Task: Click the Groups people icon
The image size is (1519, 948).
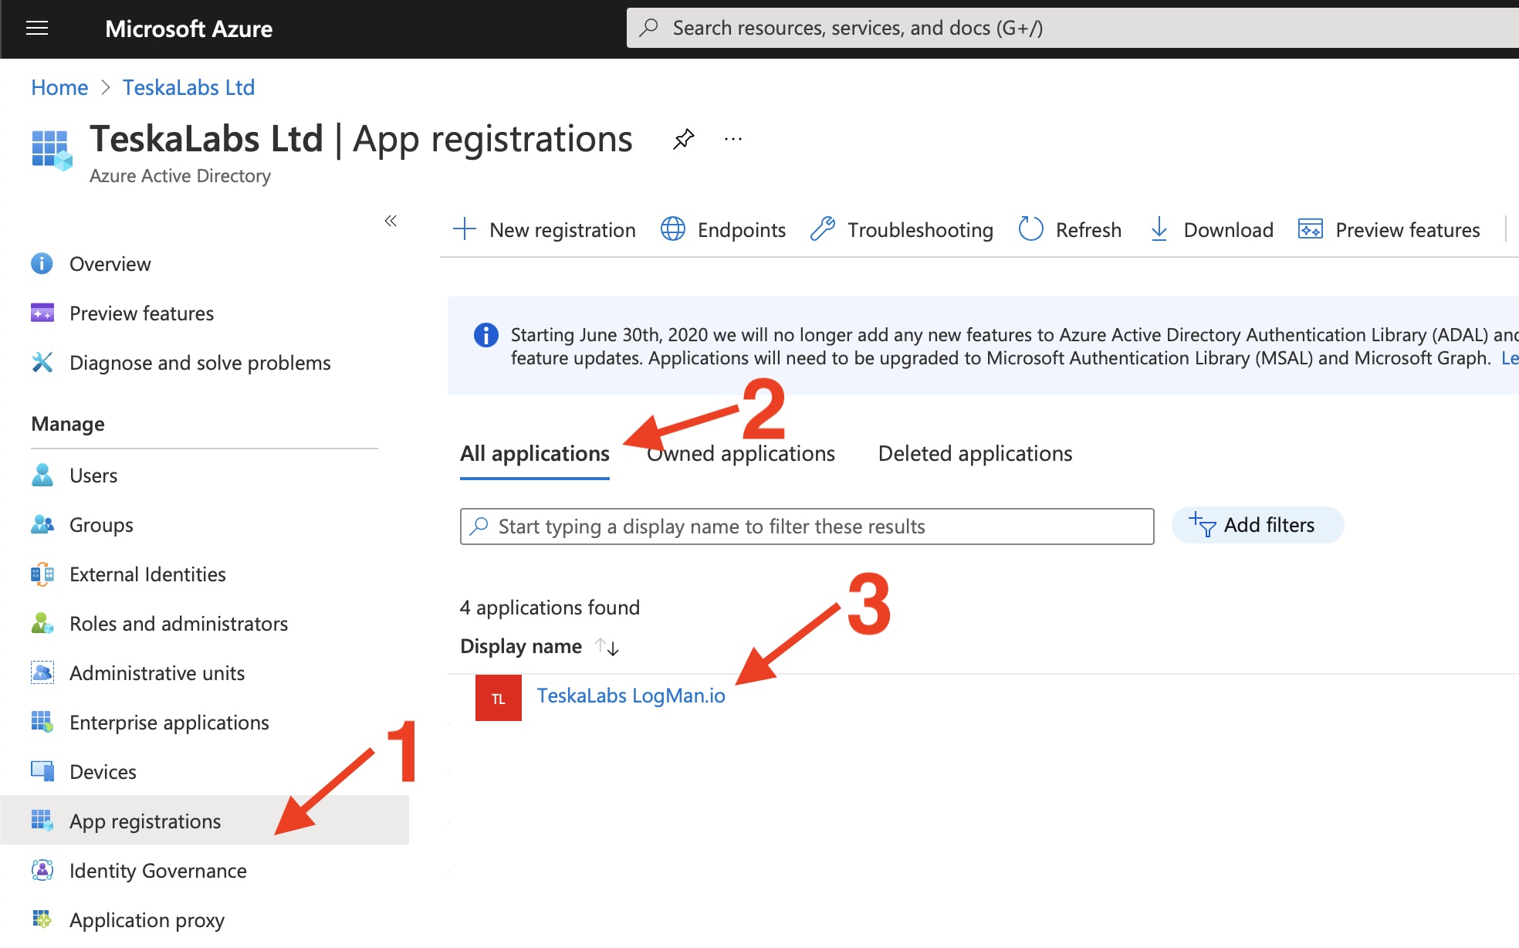Action: click(42, 525)
